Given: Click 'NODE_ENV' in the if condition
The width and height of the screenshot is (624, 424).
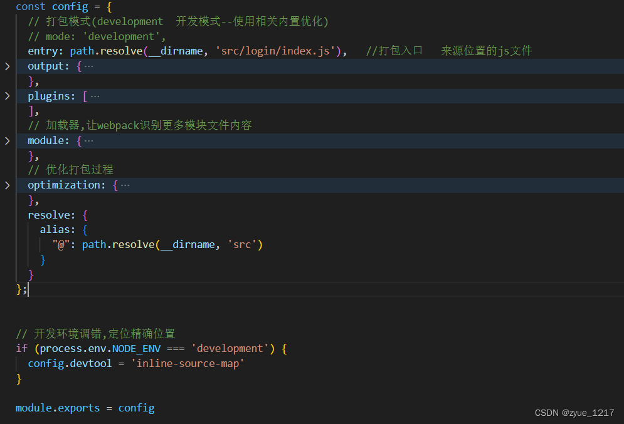Looking at the screenshot, I should (x=136, y=349).
